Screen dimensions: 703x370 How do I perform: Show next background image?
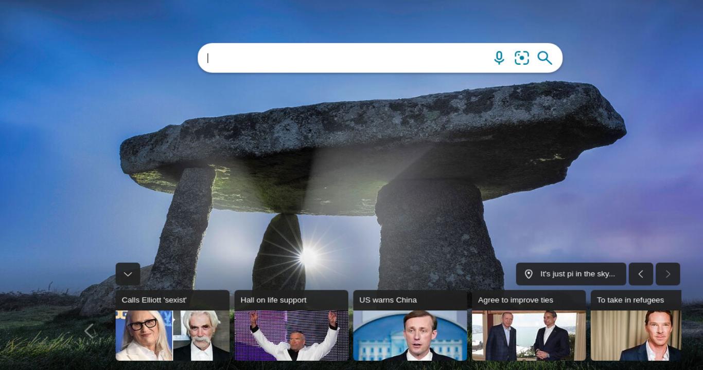point(668,274)
